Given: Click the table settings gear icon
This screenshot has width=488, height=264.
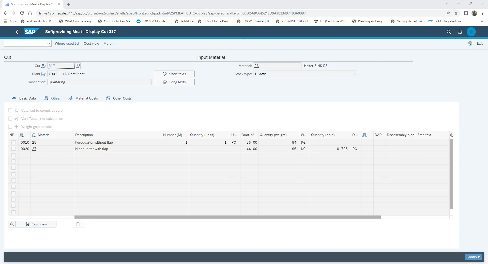Looking at the screenshot, I should point(452,135).
